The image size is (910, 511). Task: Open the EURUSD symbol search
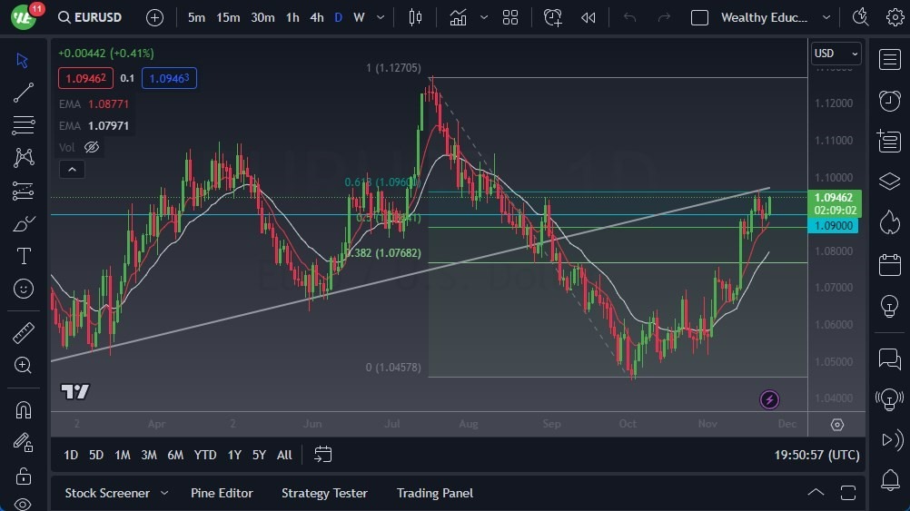coord(90,17)
